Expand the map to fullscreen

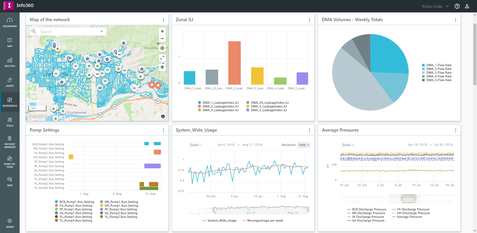click(x=162, y=58)
